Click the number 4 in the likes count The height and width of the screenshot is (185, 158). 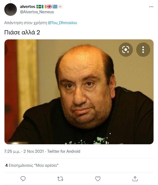click(7, 165)
